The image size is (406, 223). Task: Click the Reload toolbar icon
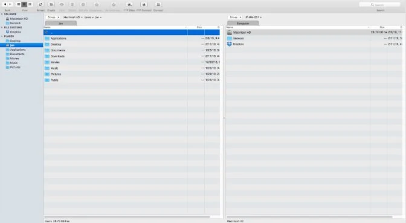pos(40,5)
